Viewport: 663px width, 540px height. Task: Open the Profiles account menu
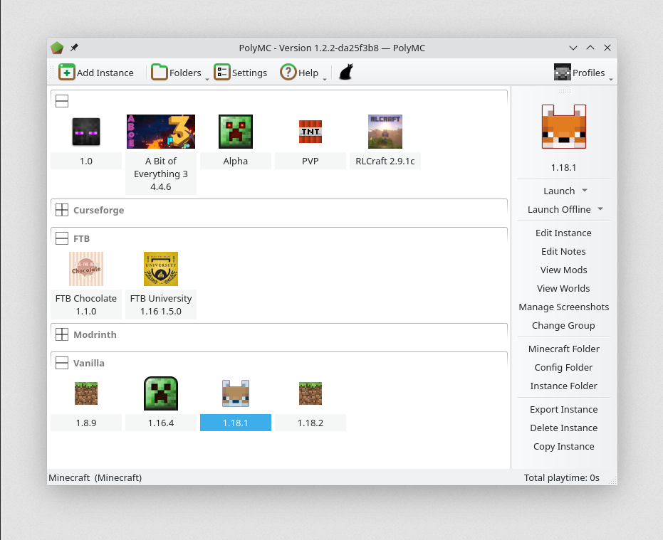[x=579, y=73]
